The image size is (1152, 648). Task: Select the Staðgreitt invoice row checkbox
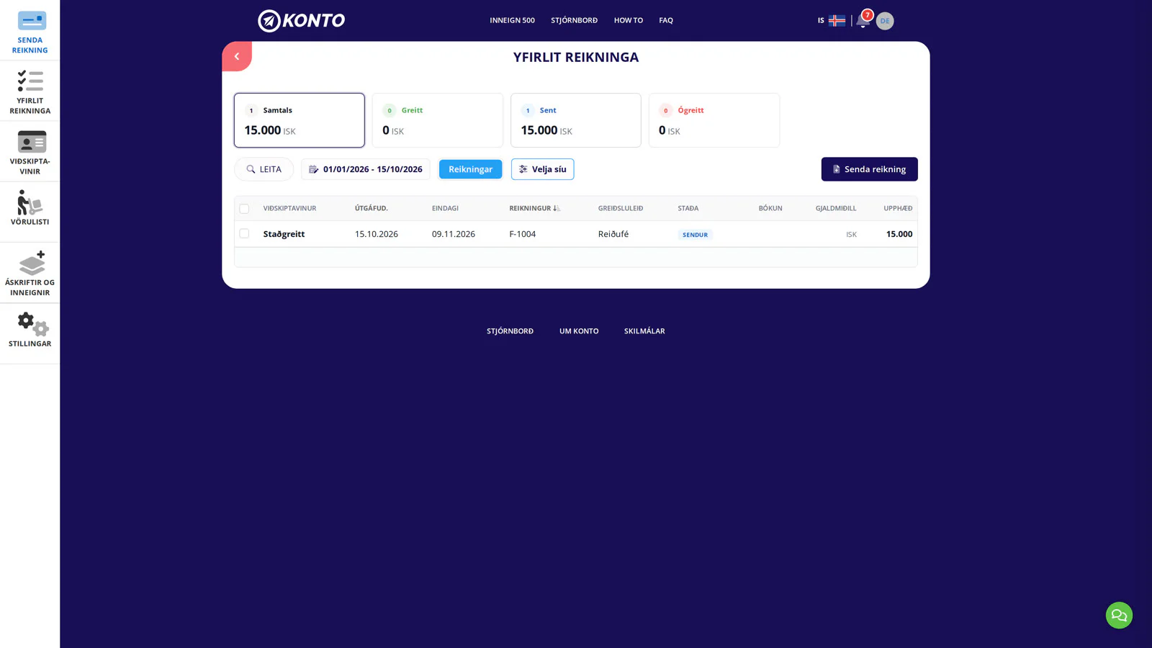(244, 233)
